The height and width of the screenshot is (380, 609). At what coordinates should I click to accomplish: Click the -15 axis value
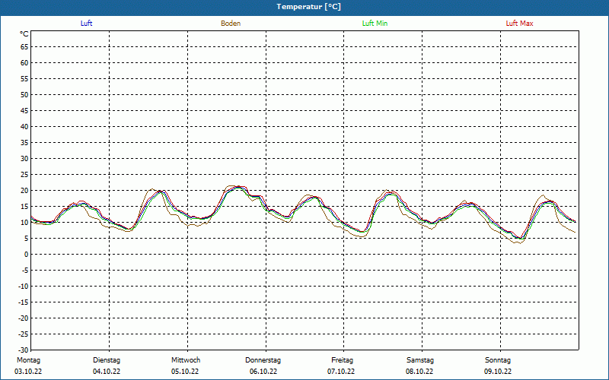point(24,302)
